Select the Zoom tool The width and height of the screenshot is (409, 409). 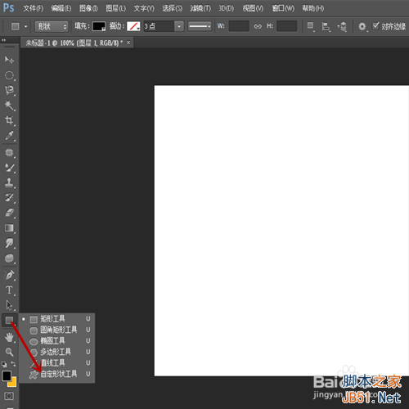[x=9, y=352]
